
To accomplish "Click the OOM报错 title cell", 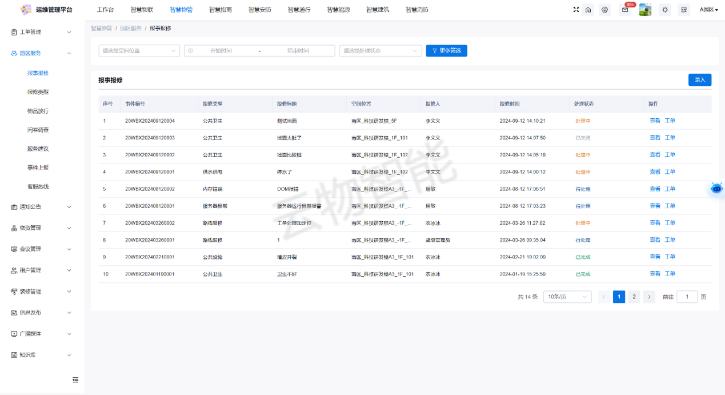I will (x=288, y=189).
